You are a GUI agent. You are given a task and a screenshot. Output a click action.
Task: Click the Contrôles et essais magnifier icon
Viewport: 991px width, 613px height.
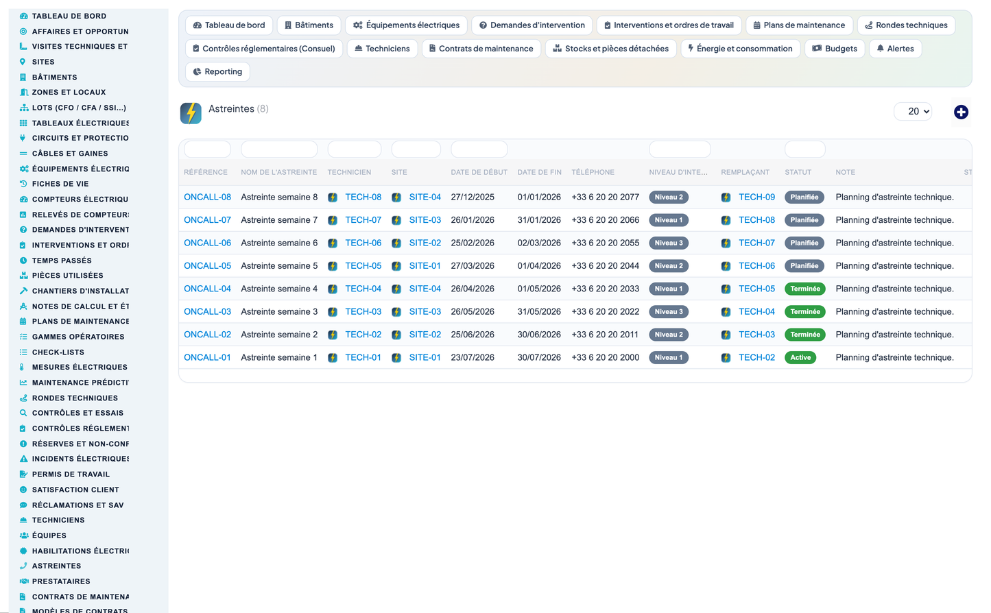pos(23,413)
